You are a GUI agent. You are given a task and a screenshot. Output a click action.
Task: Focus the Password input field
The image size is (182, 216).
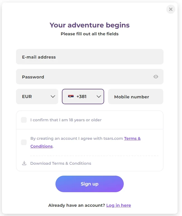(84, 77)
